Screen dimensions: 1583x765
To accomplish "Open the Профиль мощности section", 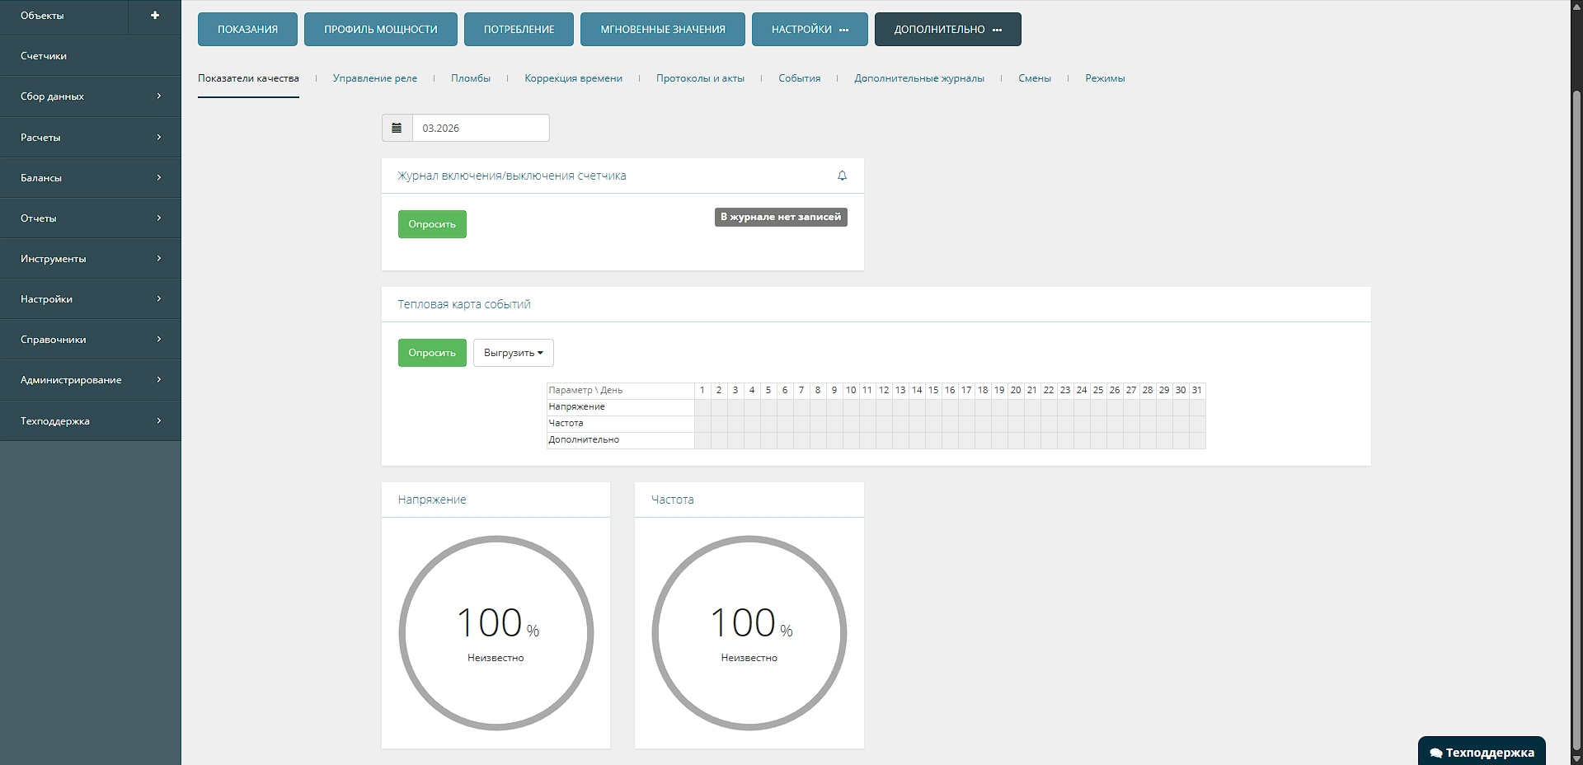I will [380, 29].
